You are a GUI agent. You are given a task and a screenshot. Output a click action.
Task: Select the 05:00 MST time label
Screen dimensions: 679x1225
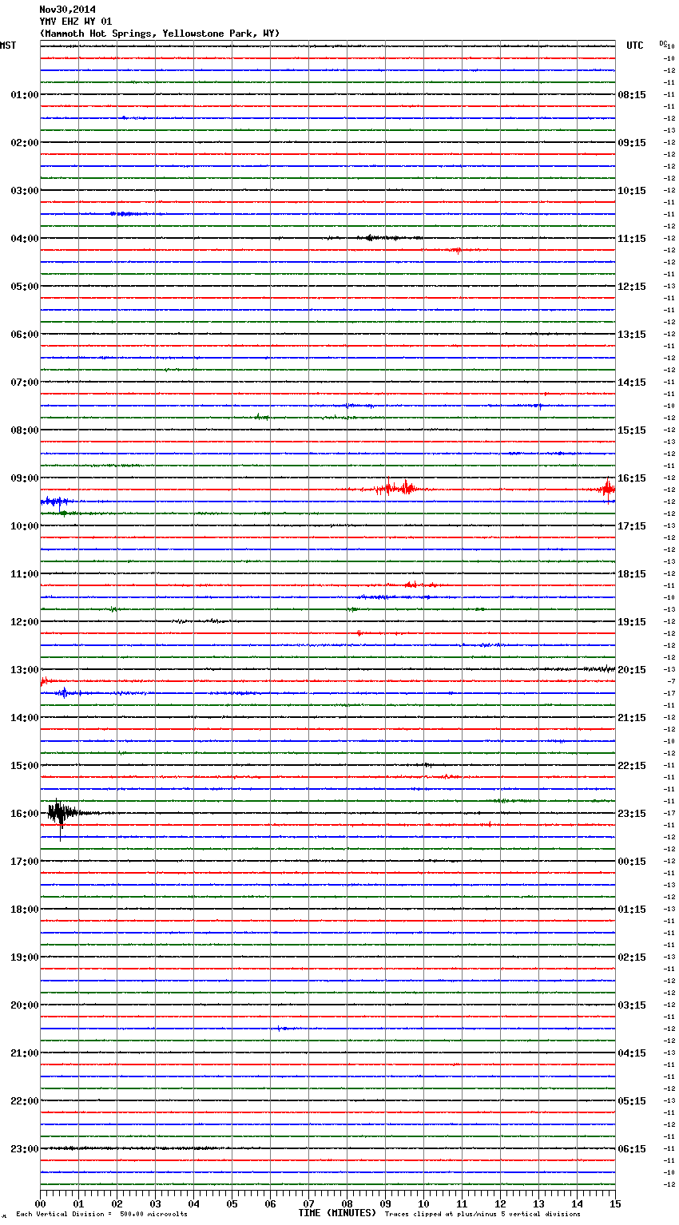(x=25, y=287)
